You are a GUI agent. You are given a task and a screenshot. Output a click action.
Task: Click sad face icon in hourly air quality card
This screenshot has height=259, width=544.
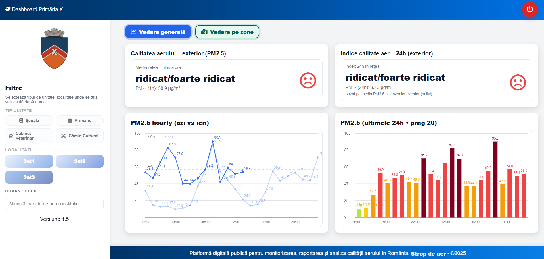tap(308, 80)
